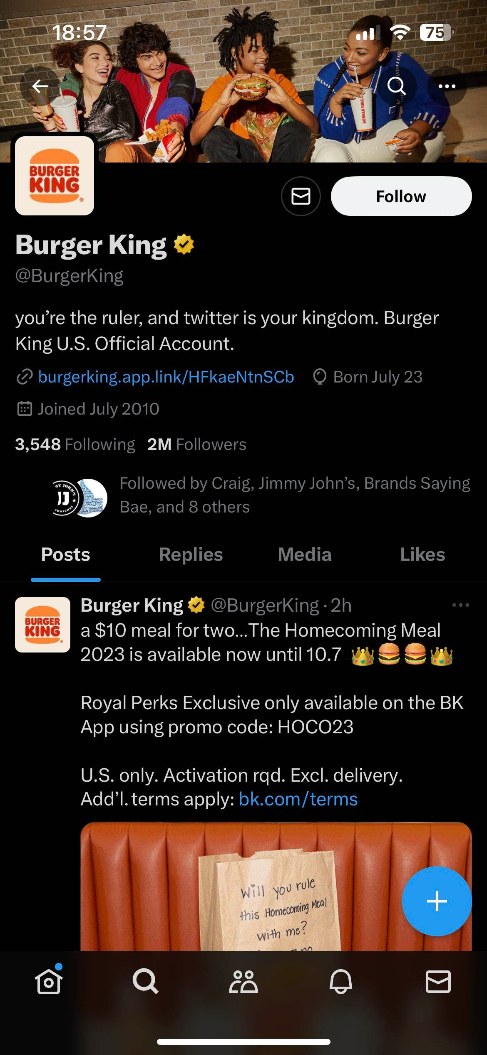Open Burger King profile picture
Screen dimensions: 487x1055
tap(55, 176)
